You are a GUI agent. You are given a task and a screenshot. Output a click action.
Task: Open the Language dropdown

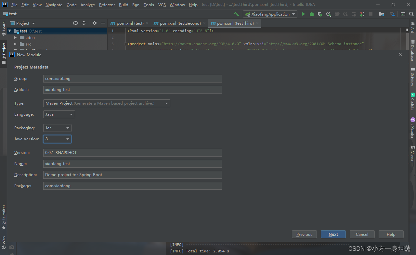59,114
